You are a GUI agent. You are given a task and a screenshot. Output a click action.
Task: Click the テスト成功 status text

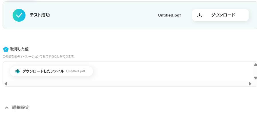point(40,15)
